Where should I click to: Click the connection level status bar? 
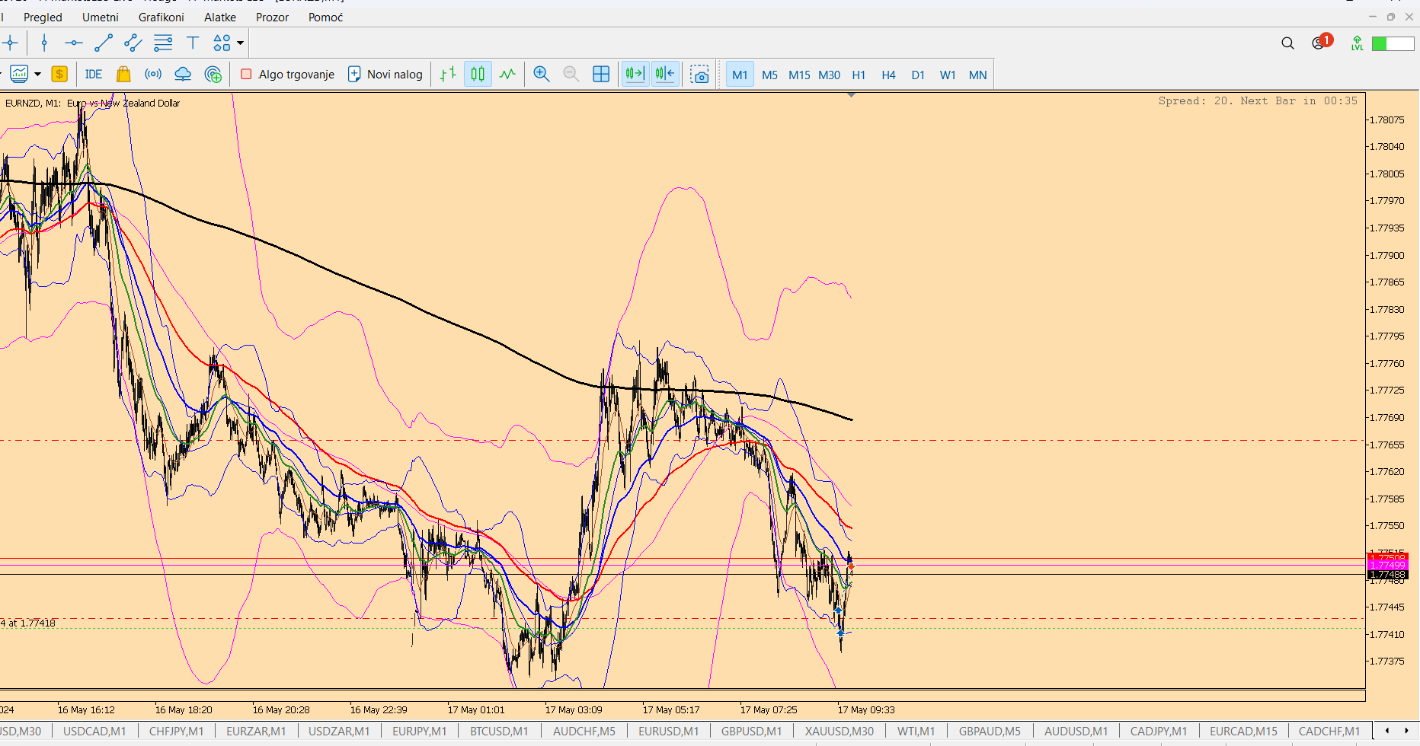coord(1393,44)
